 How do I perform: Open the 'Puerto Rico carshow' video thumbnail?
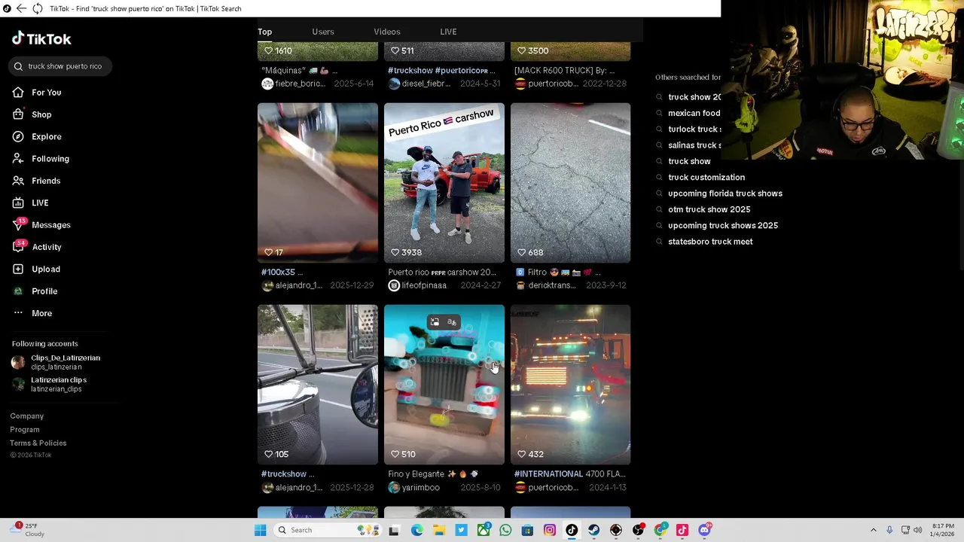pos(444,183)
